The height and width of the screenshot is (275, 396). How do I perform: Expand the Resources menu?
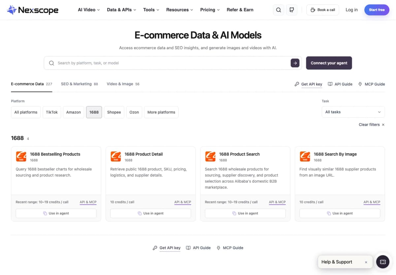tap(180, 10)
